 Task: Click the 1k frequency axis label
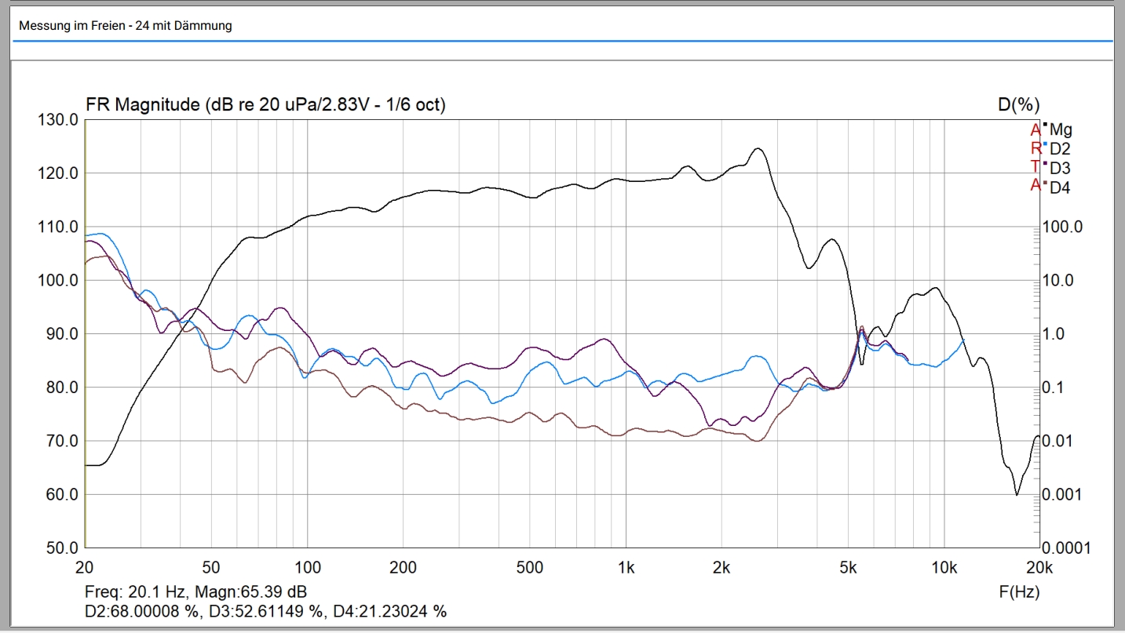pyautogui.click(x=626, y=568)
